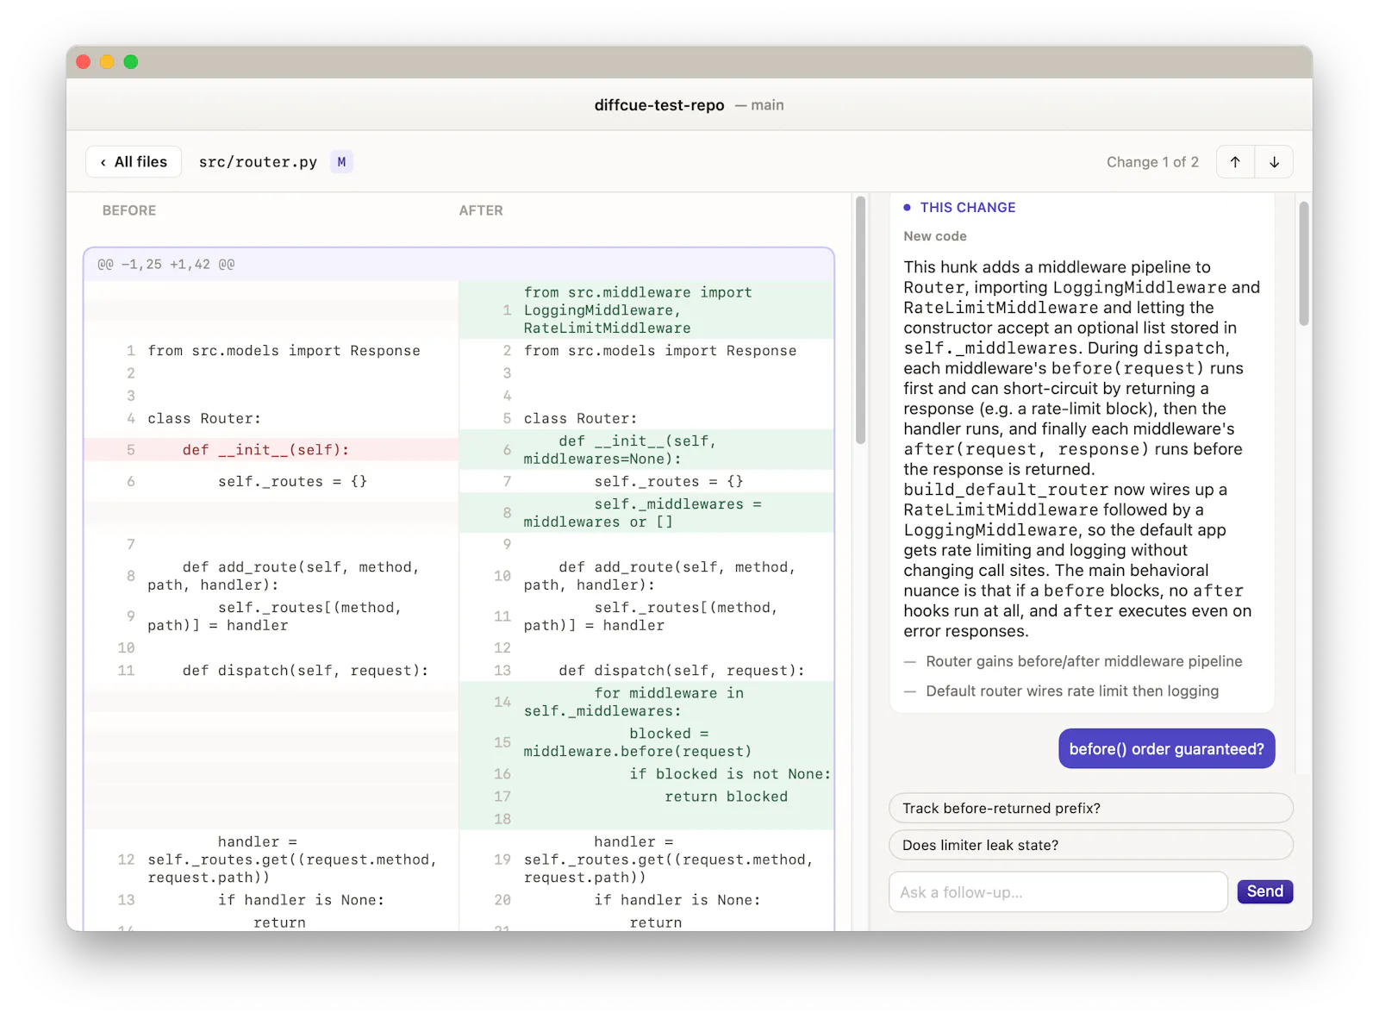Click the yellow window minimize button

[x=107, y=62]
